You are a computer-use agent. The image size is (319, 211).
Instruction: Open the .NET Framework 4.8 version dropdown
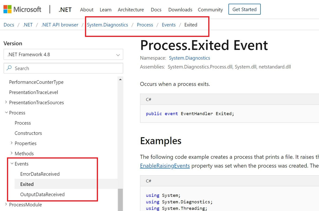63,55
